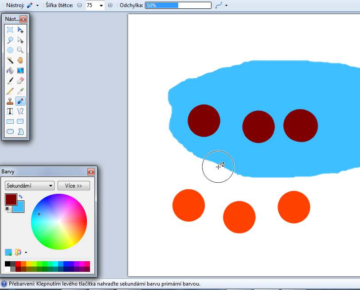Click the Odchylka tolerance slider bar

coord(178,5)
